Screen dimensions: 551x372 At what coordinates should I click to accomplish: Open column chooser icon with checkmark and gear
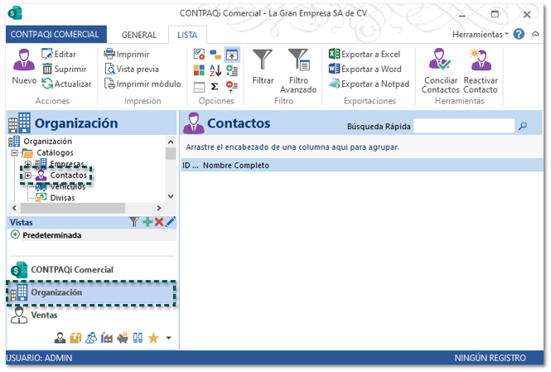point(199,55)
